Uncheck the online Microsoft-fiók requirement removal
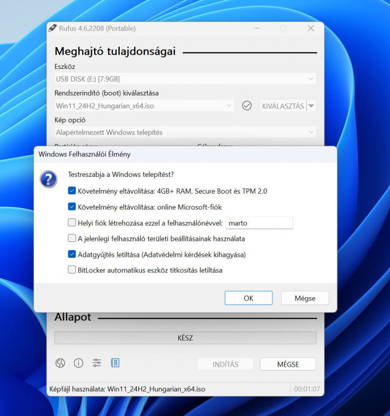 [72, 207]
